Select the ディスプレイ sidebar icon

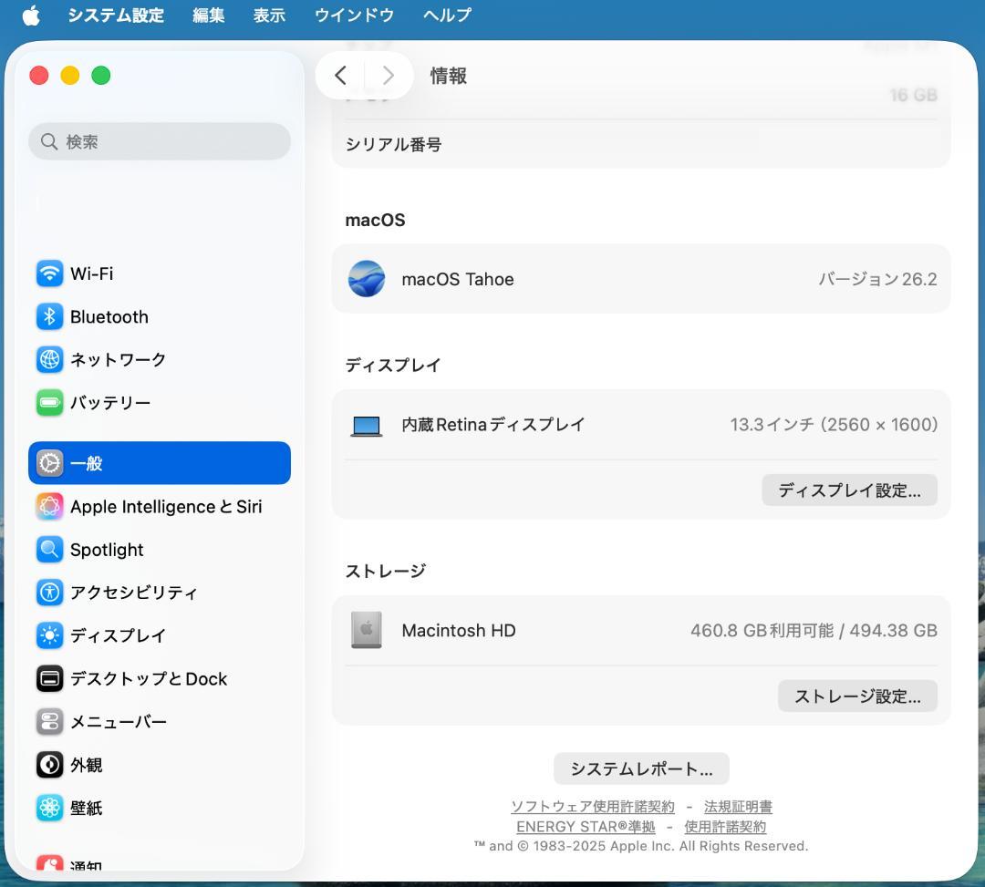[49, 635]
